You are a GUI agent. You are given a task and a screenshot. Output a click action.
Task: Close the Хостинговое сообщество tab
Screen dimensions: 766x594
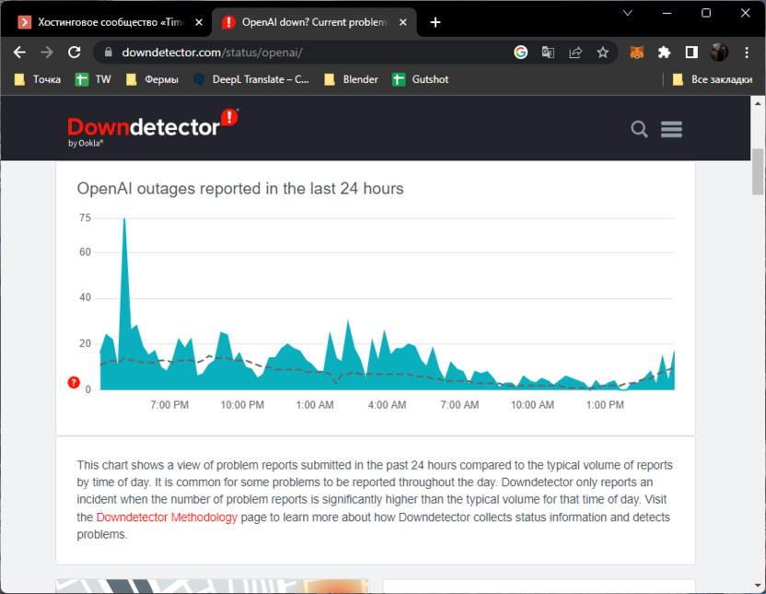point(199,22)
